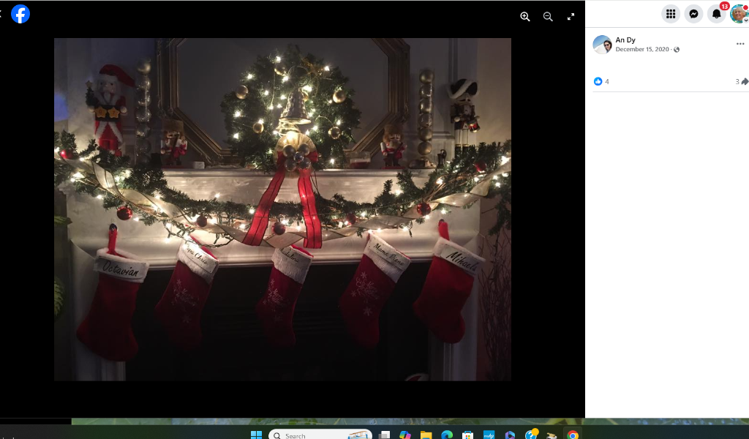Open the December 15, 2020 post date link

643,50
